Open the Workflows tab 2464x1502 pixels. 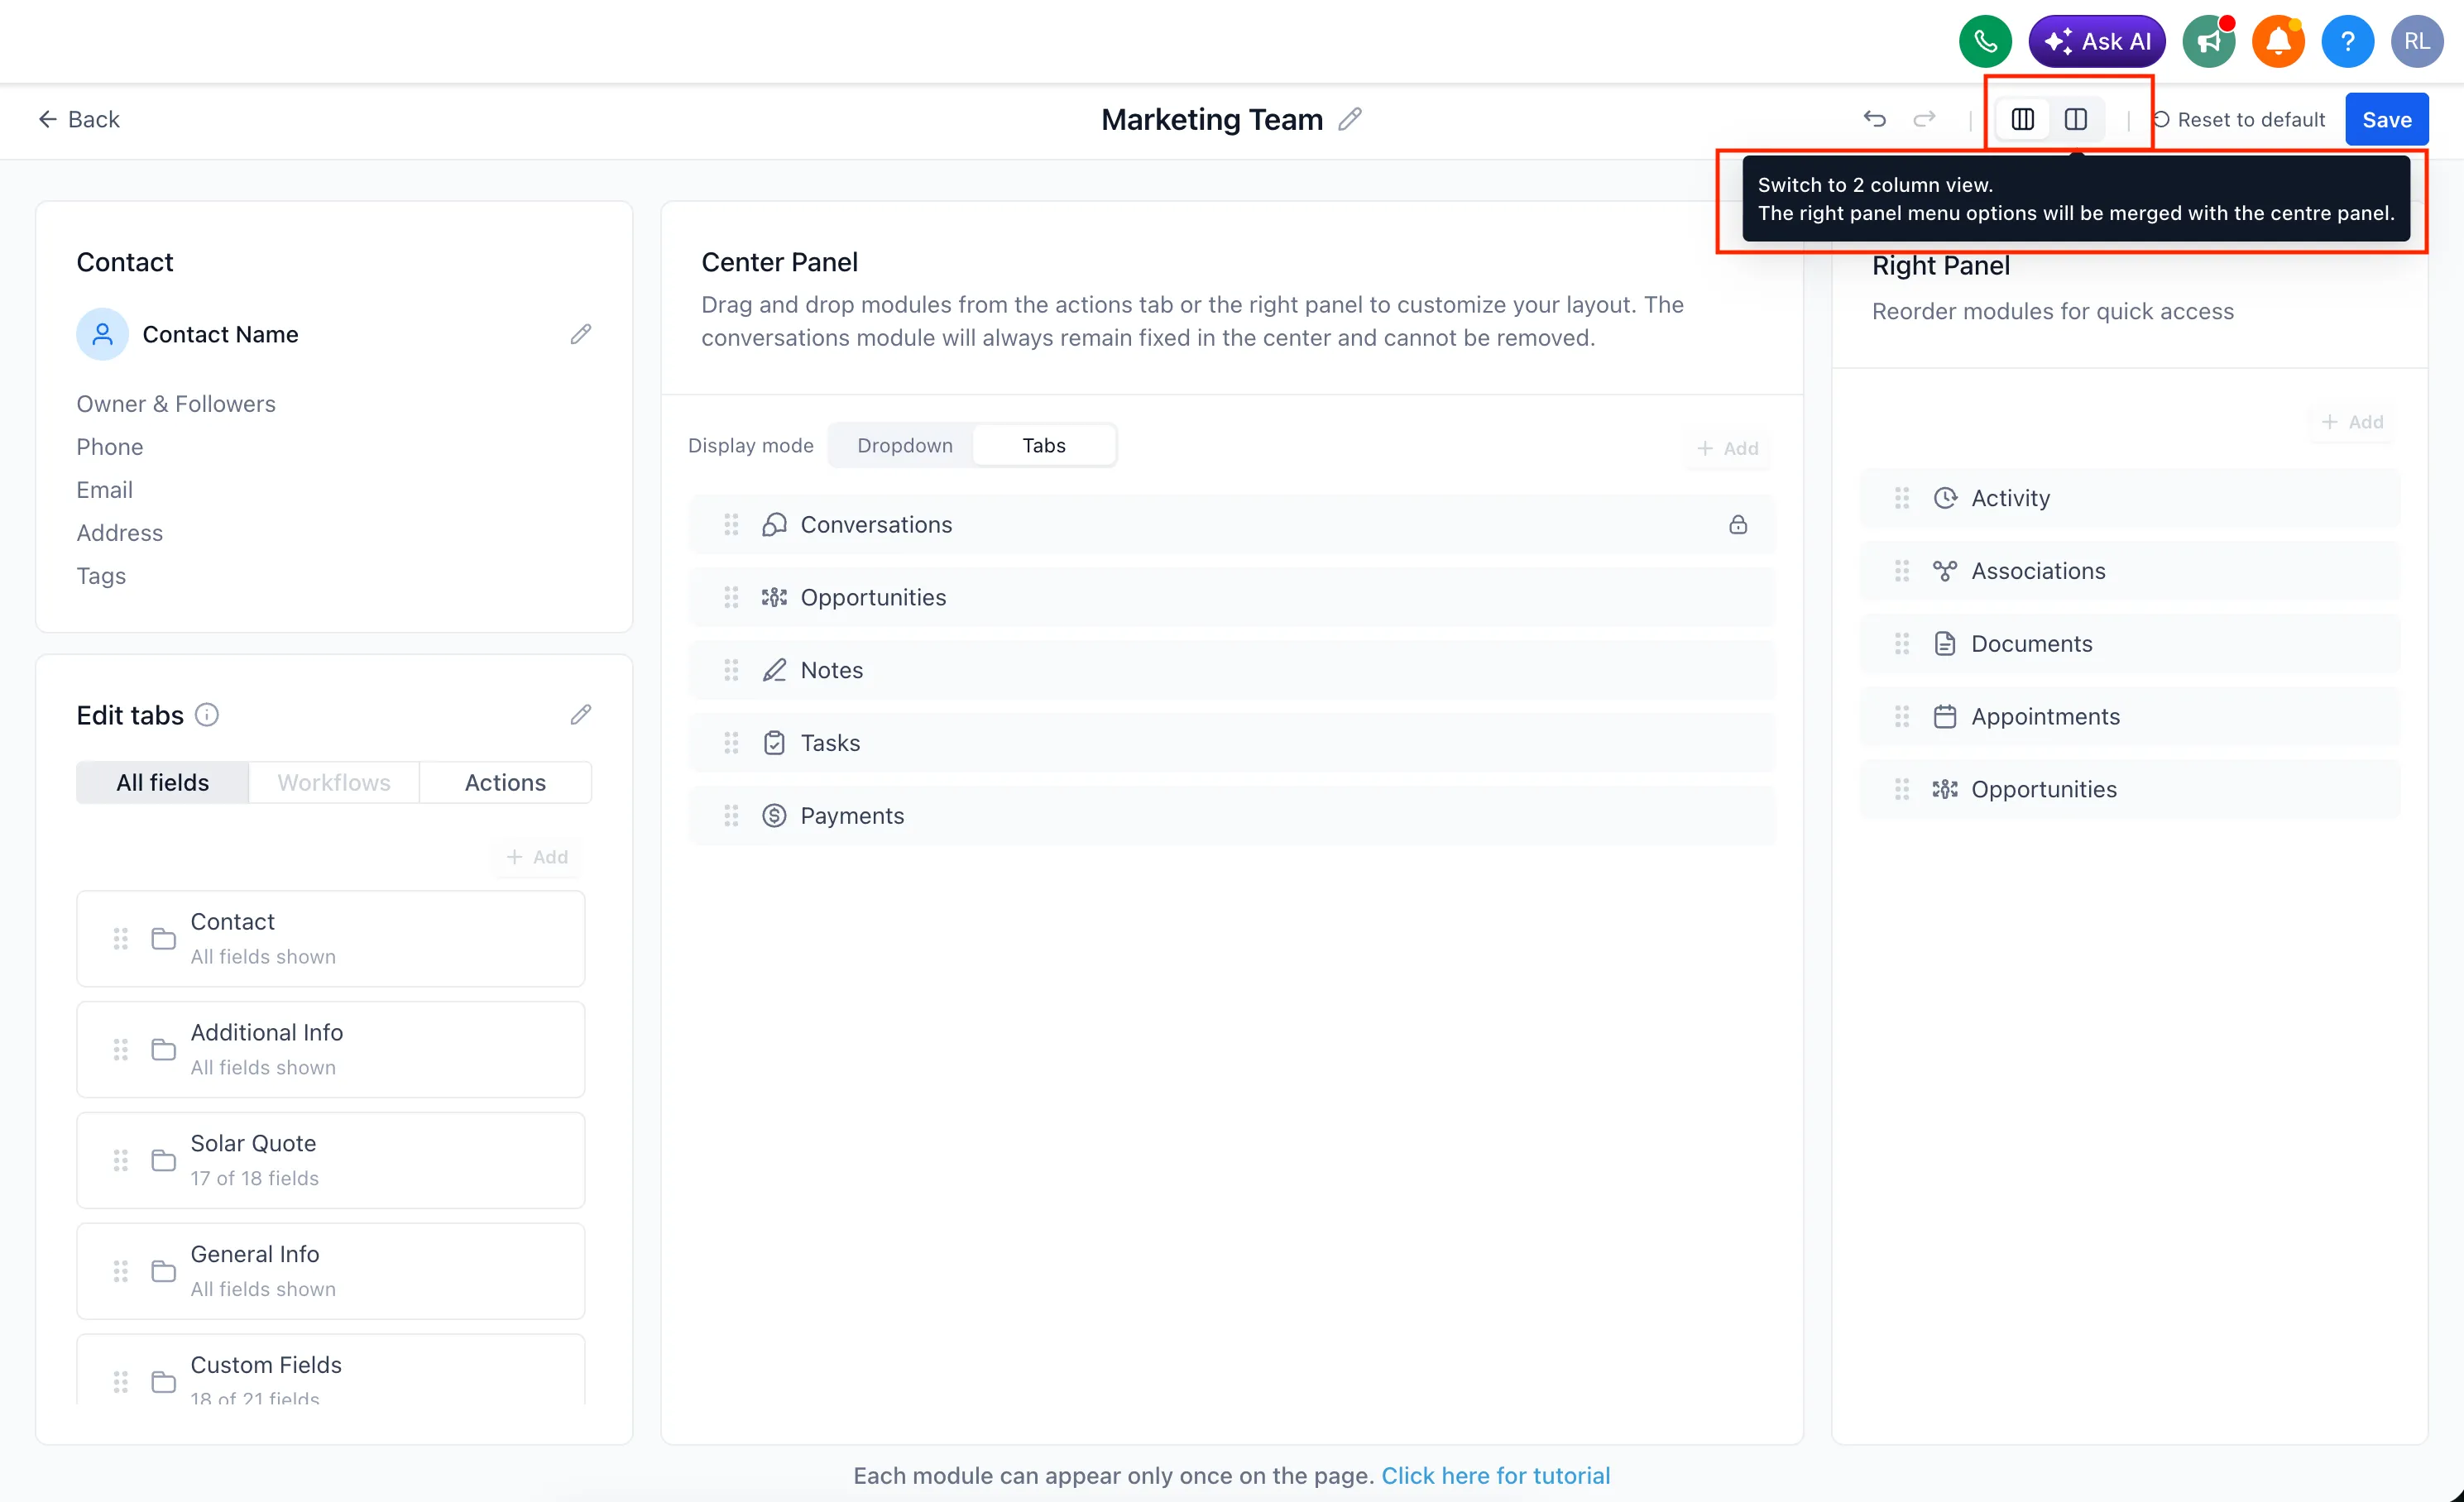click(x=333, y=782)
